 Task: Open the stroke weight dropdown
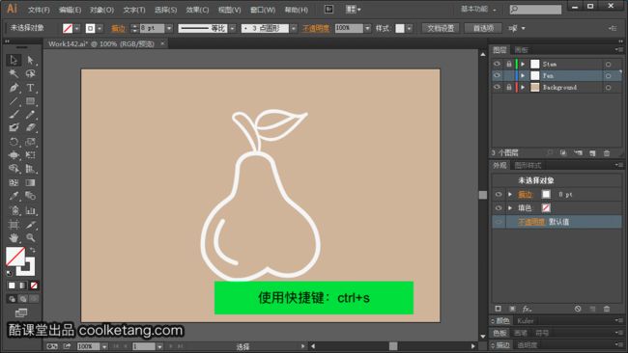click(169, 28)
